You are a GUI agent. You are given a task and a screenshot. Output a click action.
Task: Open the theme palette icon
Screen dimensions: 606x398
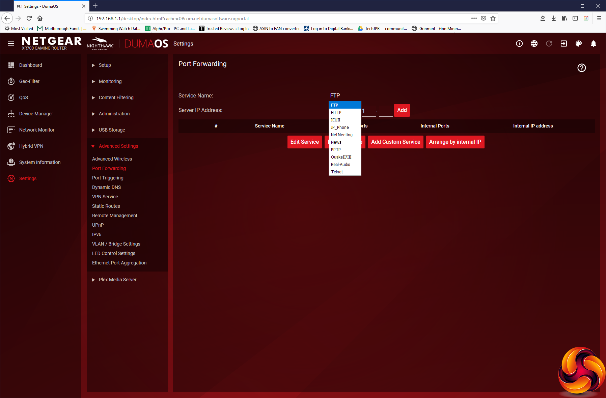[579, 44]
